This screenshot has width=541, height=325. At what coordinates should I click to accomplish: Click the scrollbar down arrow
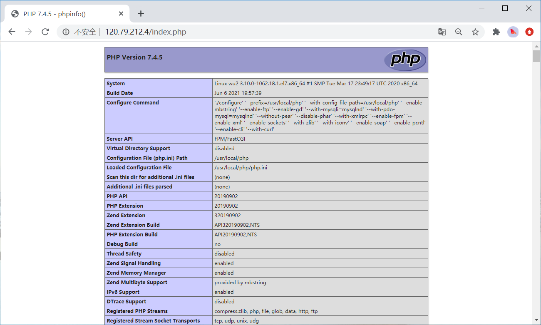pos(536,319)
